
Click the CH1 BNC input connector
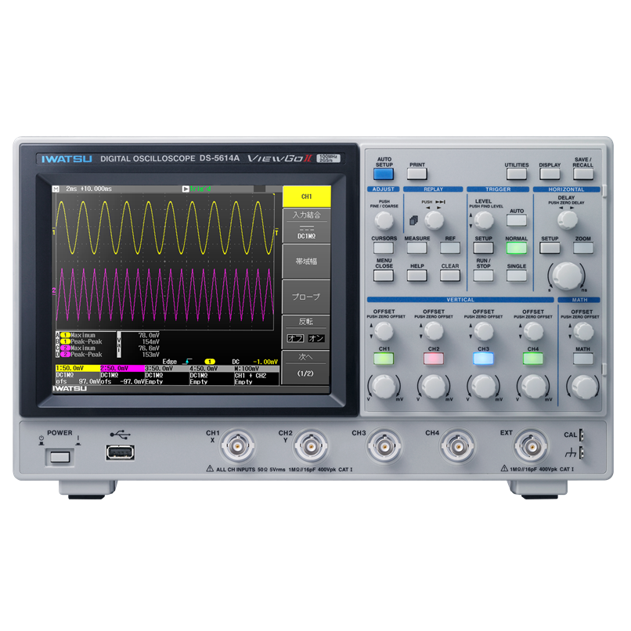237,446
